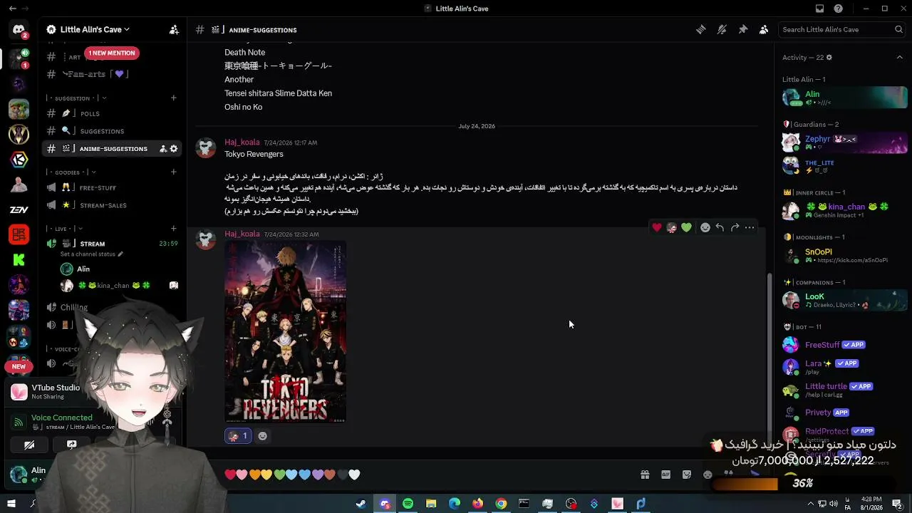
Task: Open the Activity settings gear
Action: click(x=829, y=58)
